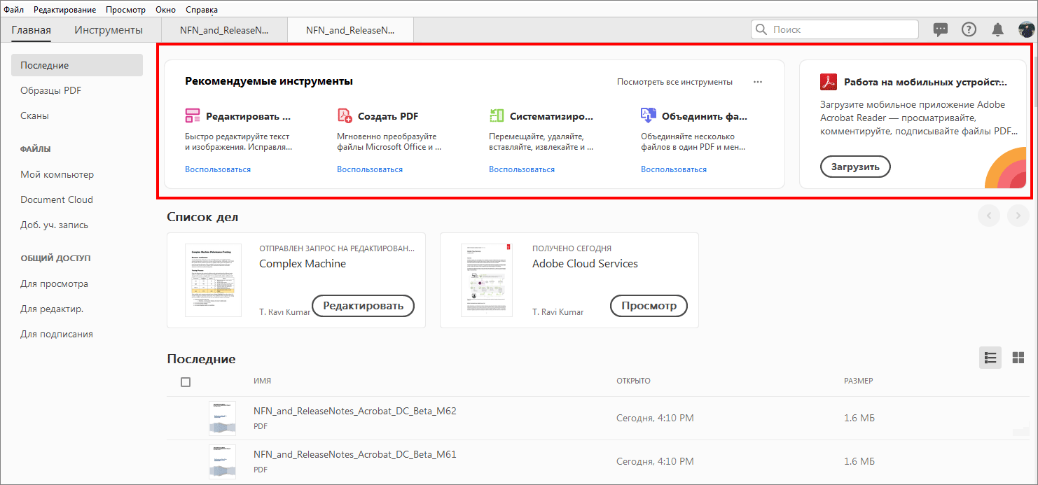The width and height of the screenshot is (1038, 485).
Task: Click the Поиск search field
Action: pyautogui.click(x=833, y=29)
